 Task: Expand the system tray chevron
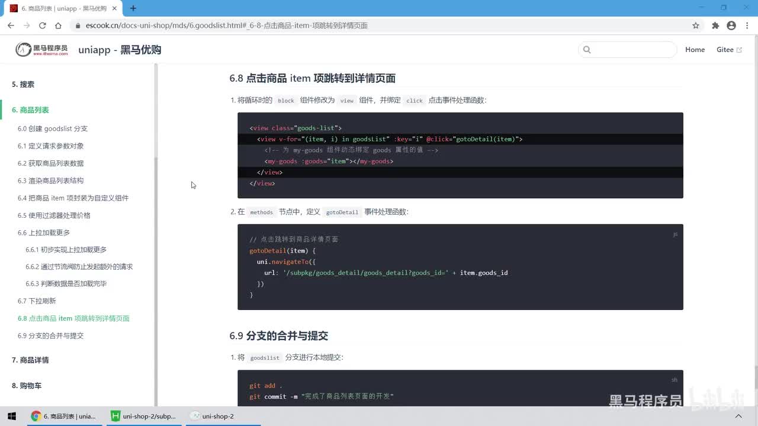tap(738, 416)
